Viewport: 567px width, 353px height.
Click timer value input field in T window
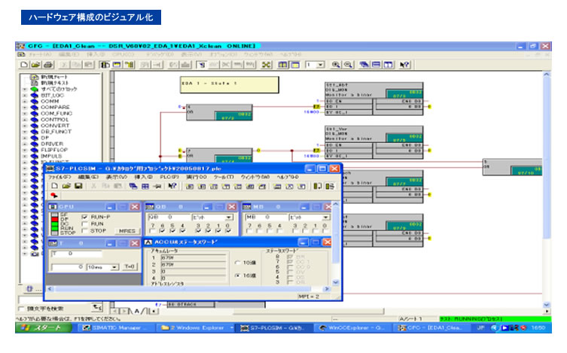[x=67, y=267]
